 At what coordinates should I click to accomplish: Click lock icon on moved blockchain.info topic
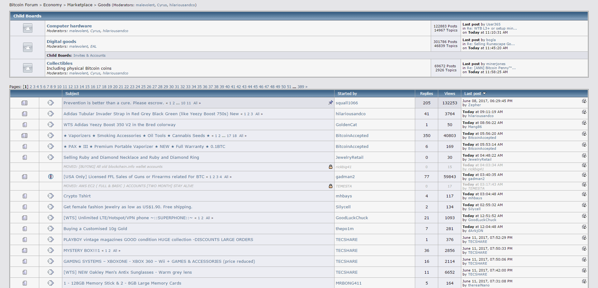(x=330, y=167)
